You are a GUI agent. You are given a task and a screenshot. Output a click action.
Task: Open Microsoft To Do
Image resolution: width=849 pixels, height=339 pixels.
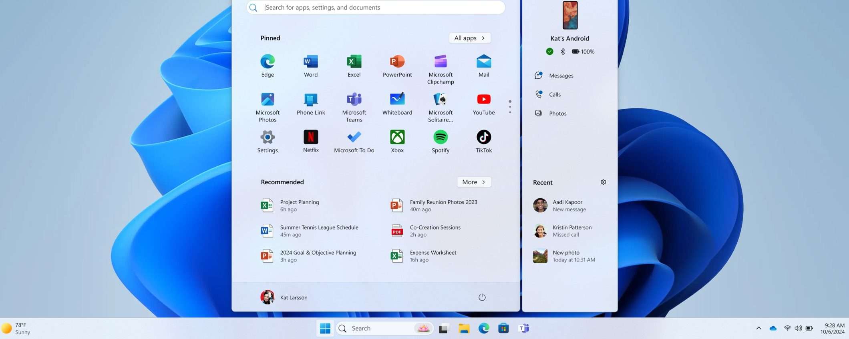(x=354, y=142)
